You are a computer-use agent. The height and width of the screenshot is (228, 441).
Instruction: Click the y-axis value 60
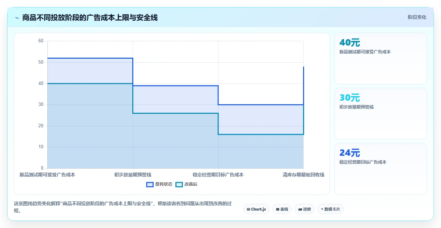click(41, 41)
